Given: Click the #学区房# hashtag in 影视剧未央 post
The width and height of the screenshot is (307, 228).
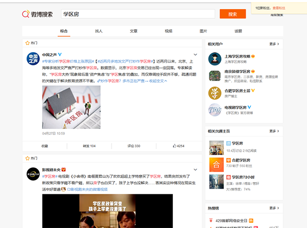Looking at the screenshot, I should (50, 176).
